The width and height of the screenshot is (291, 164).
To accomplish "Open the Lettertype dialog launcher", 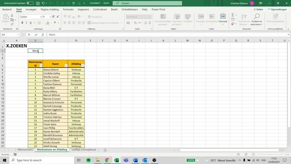I will tap(60, 29).
